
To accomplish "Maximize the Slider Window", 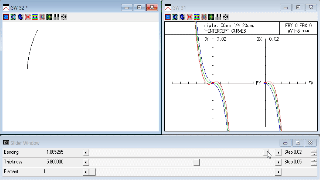I will coord(298,143).
